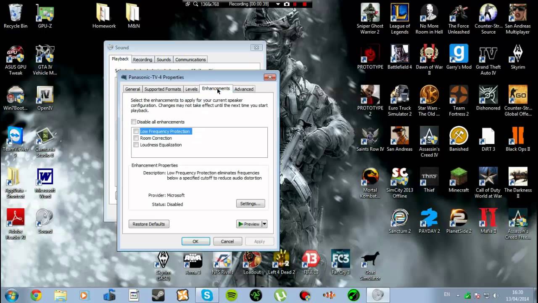The image size is (538, 303).
Task: Launch Microsoft Word desktop shortcut
Action: pos(45,183)
